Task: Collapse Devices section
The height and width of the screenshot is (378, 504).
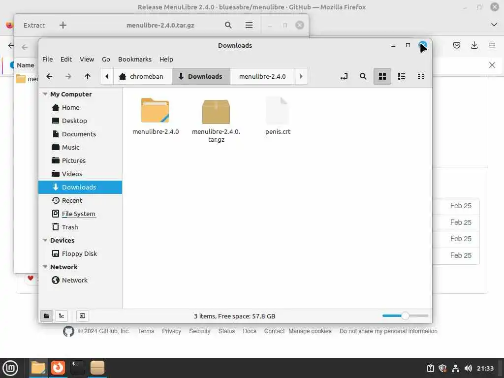Action: [x=45, y=240]
